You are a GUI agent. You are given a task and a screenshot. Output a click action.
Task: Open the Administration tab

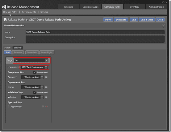click(156, 7)
